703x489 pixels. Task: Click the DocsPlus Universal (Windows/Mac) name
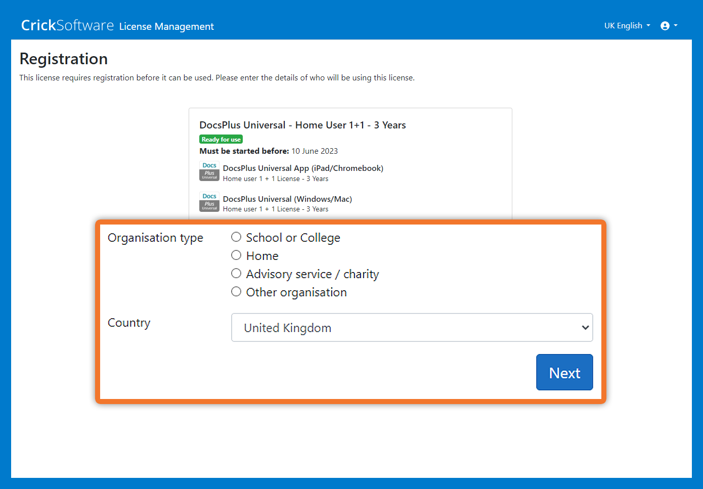pos(287,199)
